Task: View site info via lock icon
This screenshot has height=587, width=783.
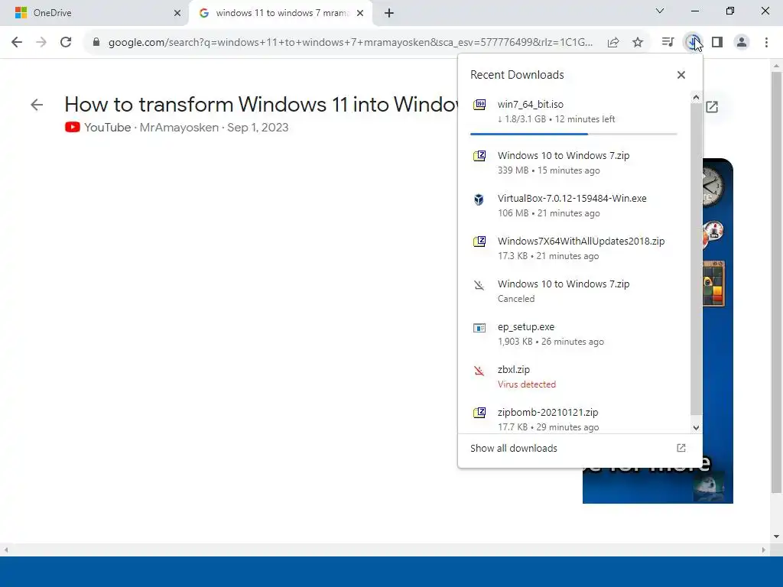Action: tap(96, 43)
